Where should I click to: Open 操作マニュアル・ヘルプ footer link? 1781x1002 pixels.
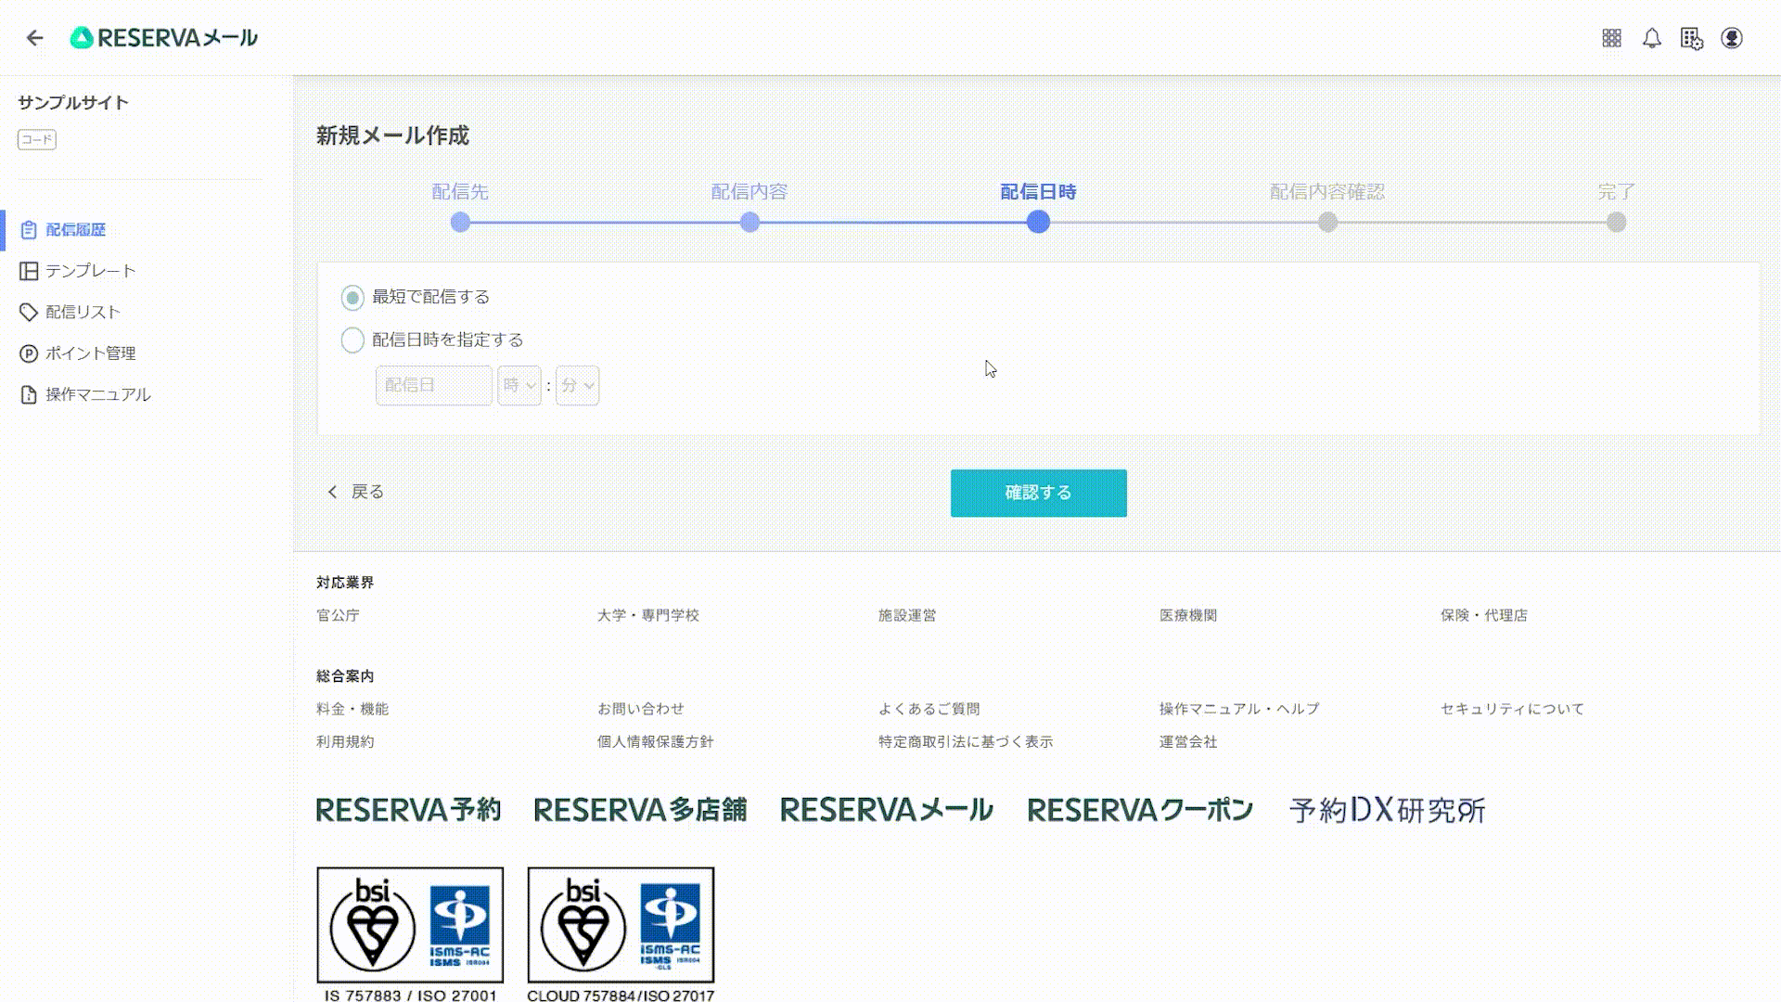(x=1238, y=709)
